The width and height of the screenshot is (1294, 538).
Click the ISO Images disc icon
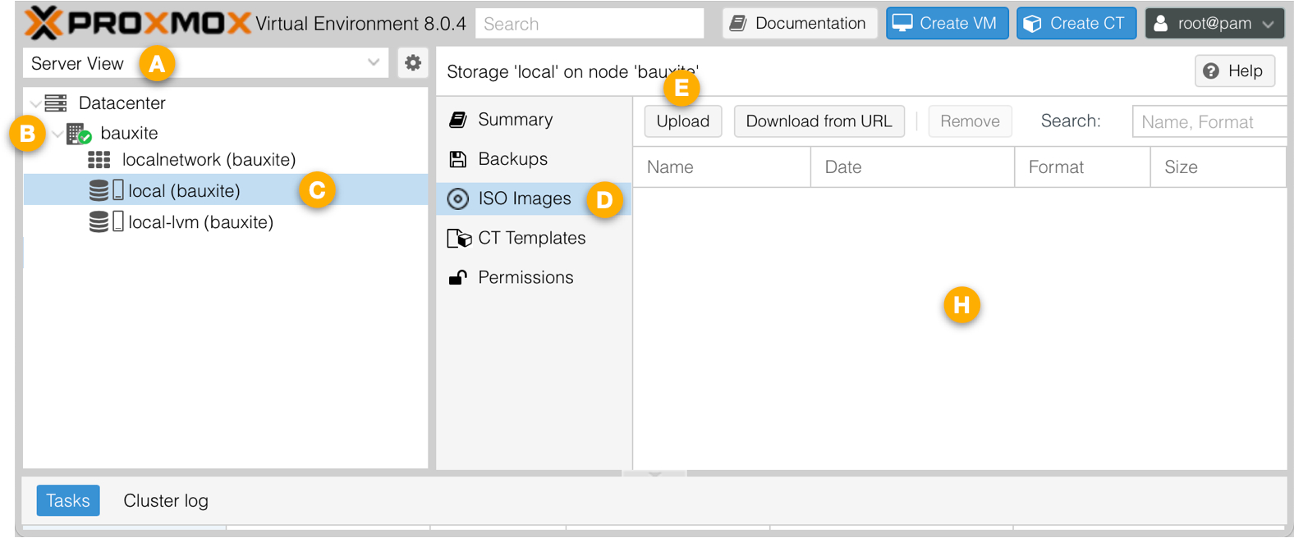pos(458,198)
